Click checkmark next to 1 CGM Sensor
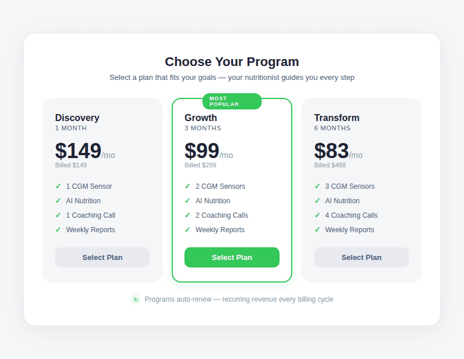The height and width of the screenshot is (359, 464). tap(58, 186)
